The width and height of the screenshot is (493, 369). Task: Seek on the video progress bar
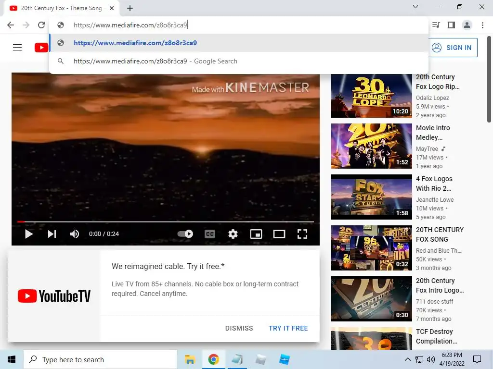point(166,221)
